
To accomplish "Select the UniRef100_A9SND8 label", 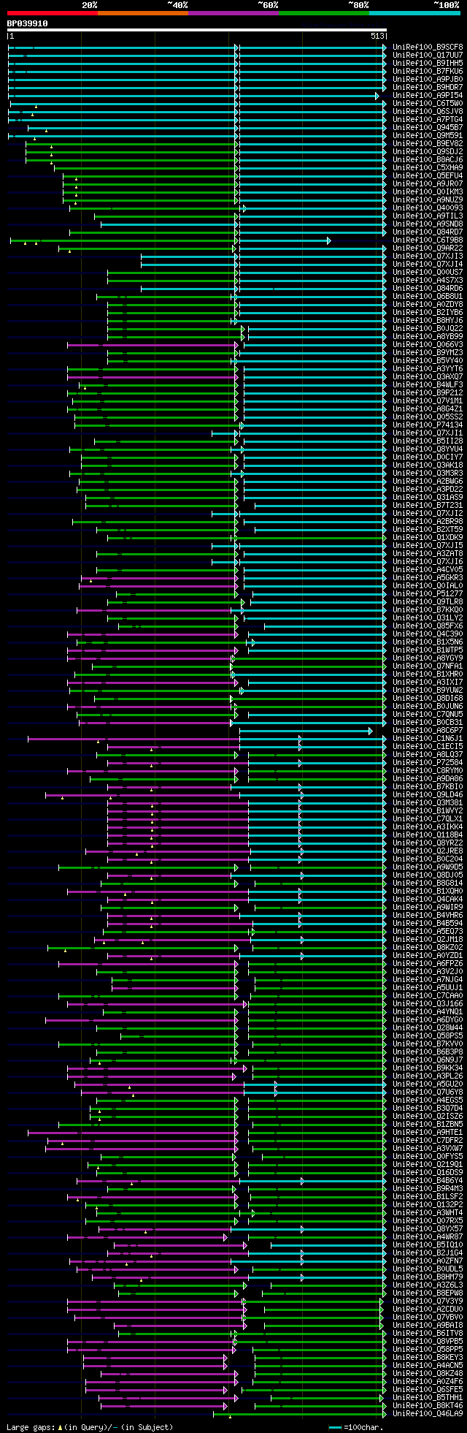I will coord(428,224).
